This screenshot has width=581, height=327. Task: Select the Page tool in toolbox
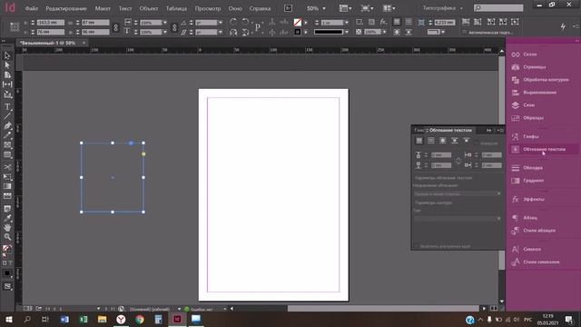7,74
